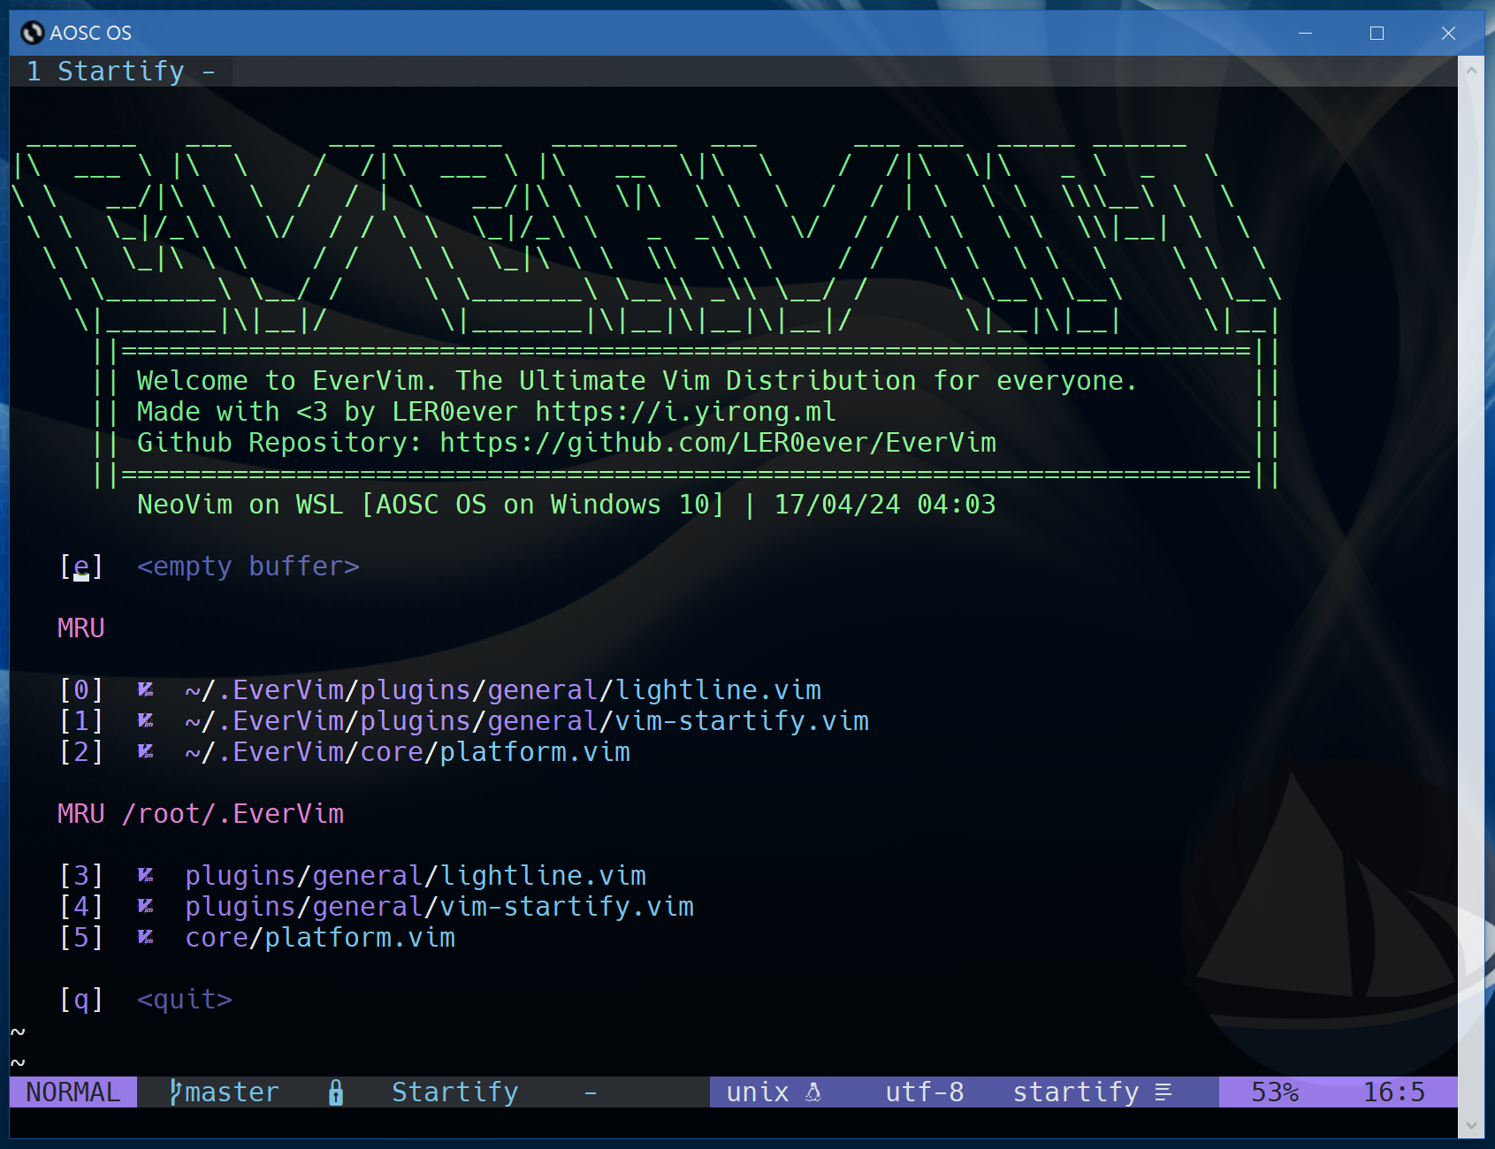Maximize the AOSC OS window
Viewport: 1495px width, 1149px height.
1377,33
